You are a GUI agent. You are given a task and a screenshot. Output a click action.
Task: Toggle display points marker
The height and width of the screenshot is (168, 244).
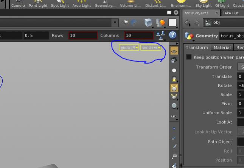click(174, 128)
